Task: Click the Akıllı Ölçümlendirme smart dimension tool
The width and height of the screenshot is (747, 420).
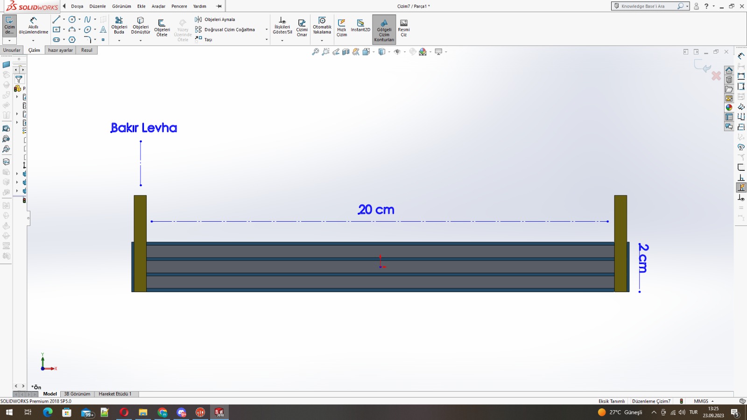Action: (x=34, y=26)
